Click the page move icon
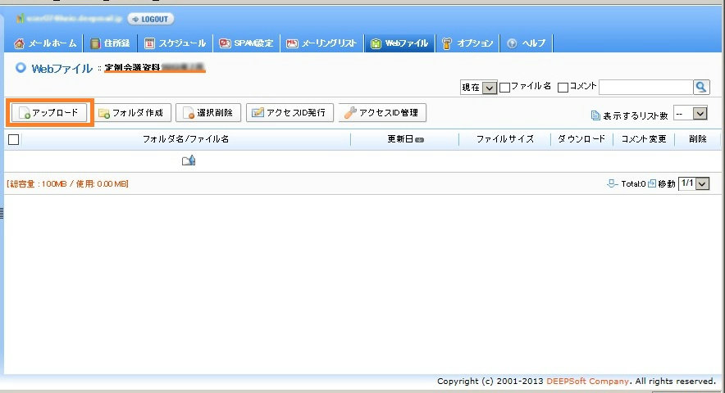 pyautogui.click(x=652, y=184)
